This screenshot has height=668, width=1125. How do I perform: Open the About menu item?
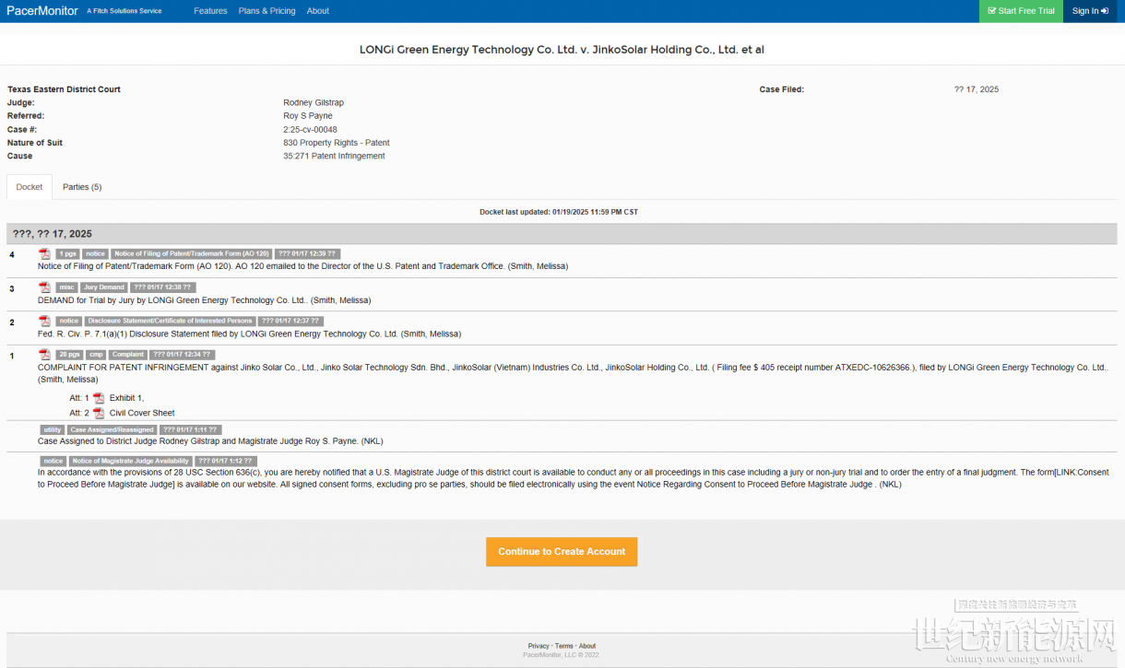point(317,11)
